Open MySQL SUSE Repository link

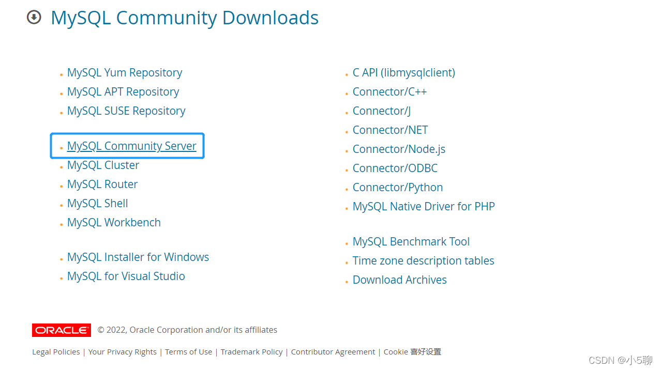126,111
